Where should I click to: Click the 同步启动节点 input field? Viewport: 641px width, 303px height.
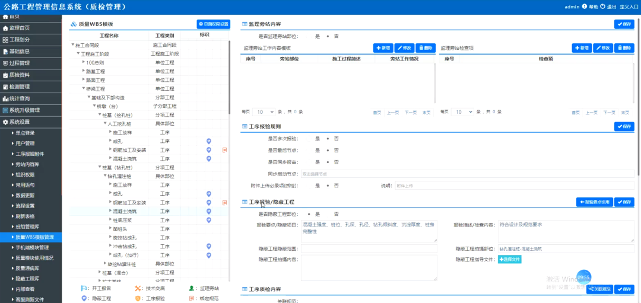467,174
